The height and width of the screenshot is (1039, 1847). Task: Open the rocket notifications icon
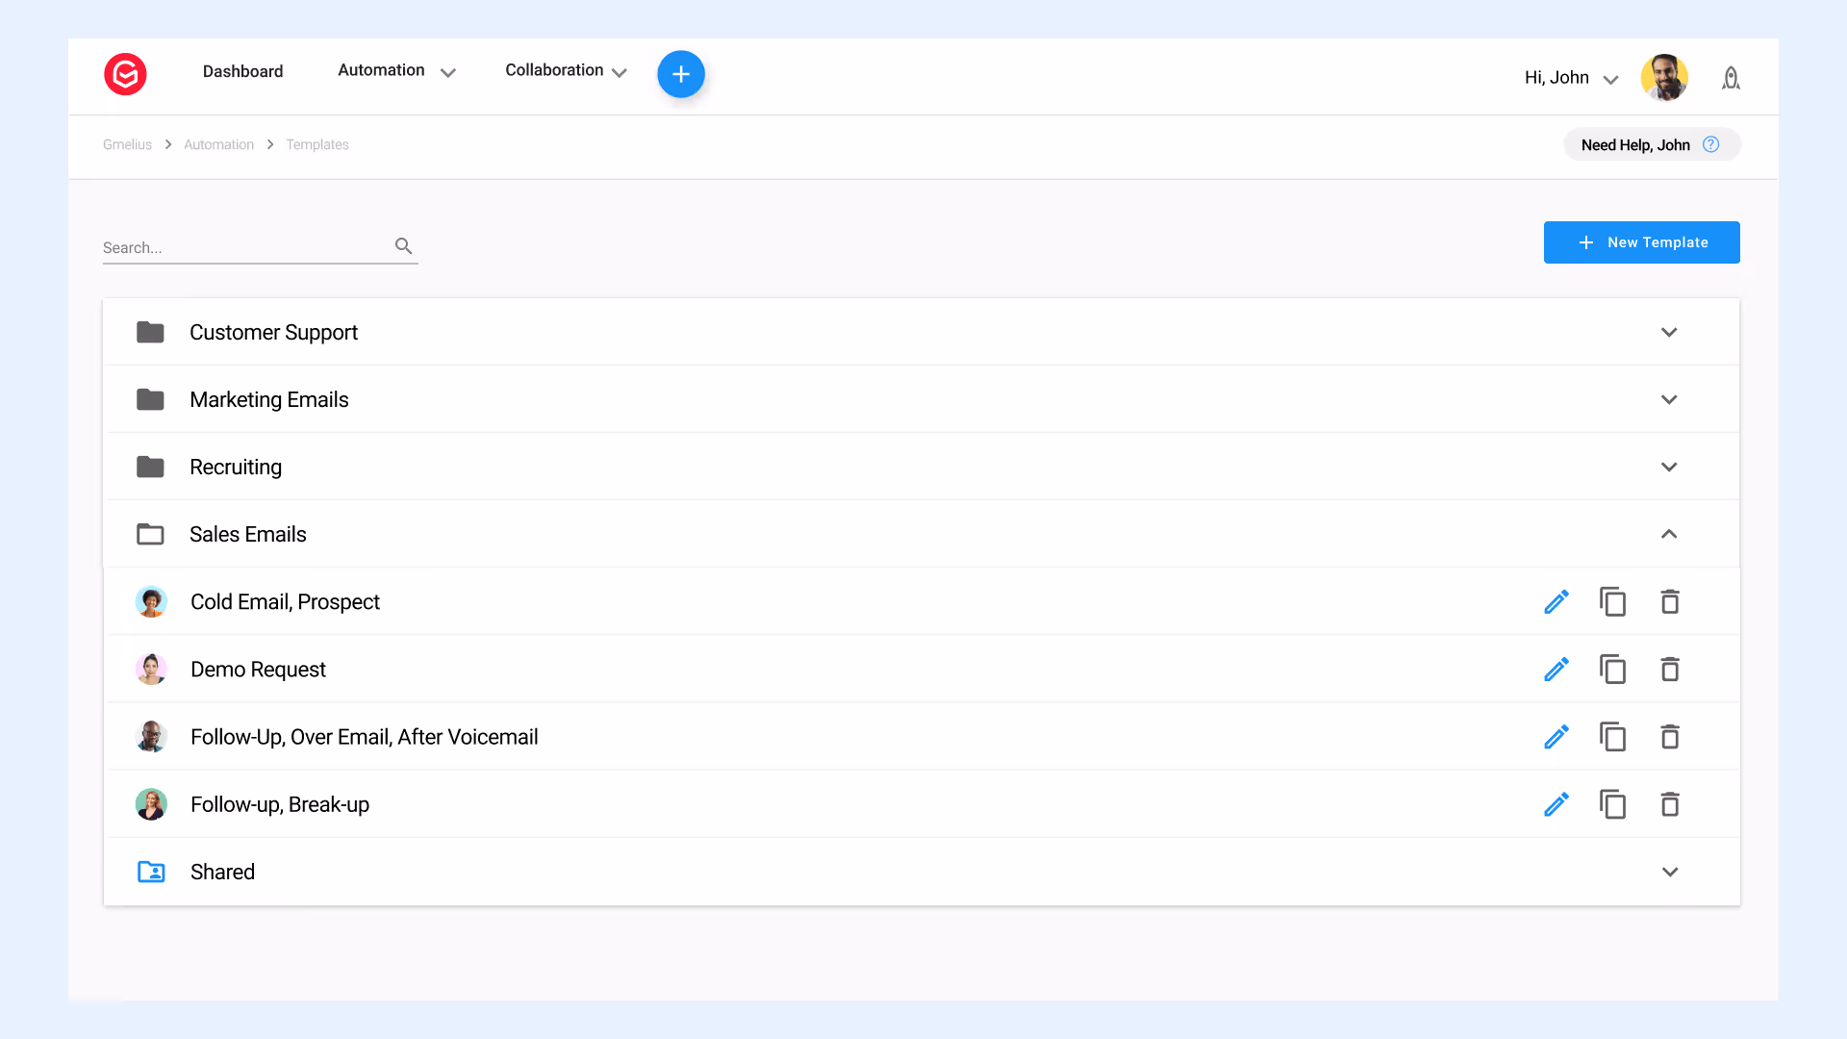(x=1731, y=78)
